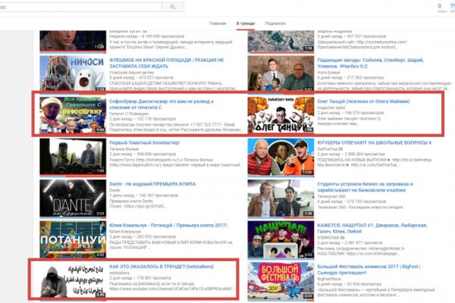Click the Томатный блокбастер video thumbnail
This screenshot has width=455, height=303.
pos(73,156)
